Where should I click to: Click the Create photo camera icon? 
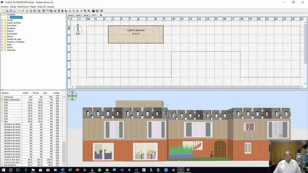93,11
